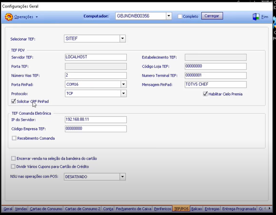The width and height of the screenshot is (276, 215).
Task: Select the TEF/POS tab
Action: click(181, 209)
